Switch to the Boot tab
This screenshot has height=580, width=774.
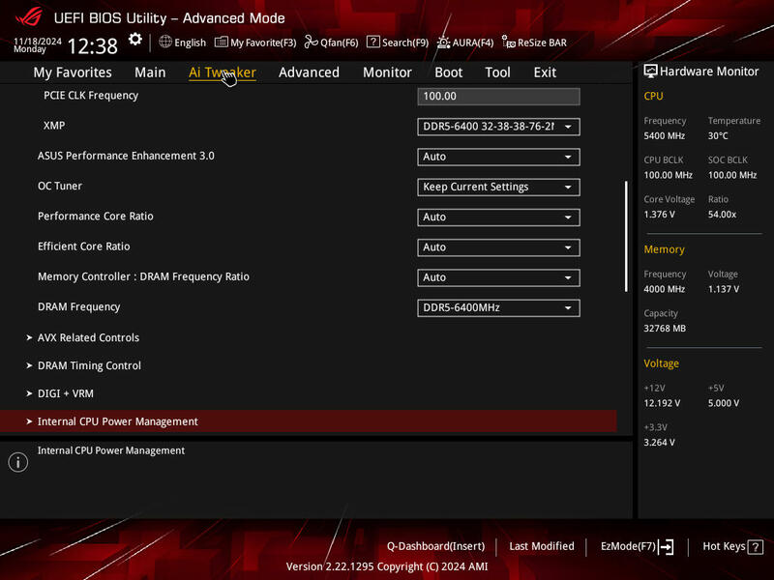449,72
